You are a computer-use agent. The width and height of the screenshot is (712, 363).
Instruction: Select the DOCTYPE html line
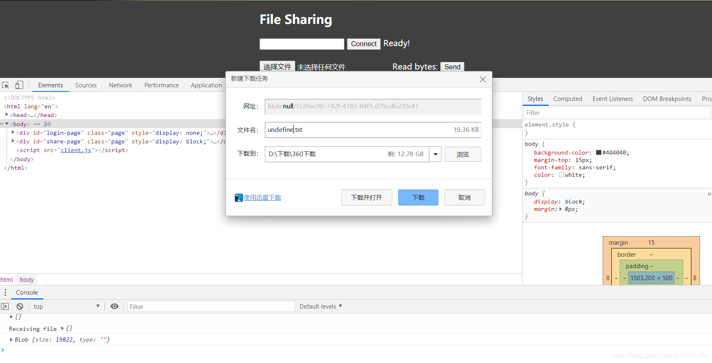click(x=30, y=98)
